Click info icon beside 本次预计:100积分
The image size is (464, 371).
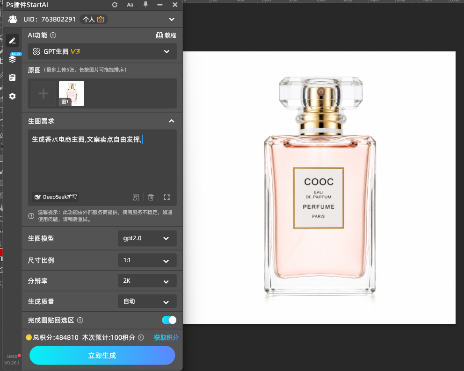coord(141,337)
